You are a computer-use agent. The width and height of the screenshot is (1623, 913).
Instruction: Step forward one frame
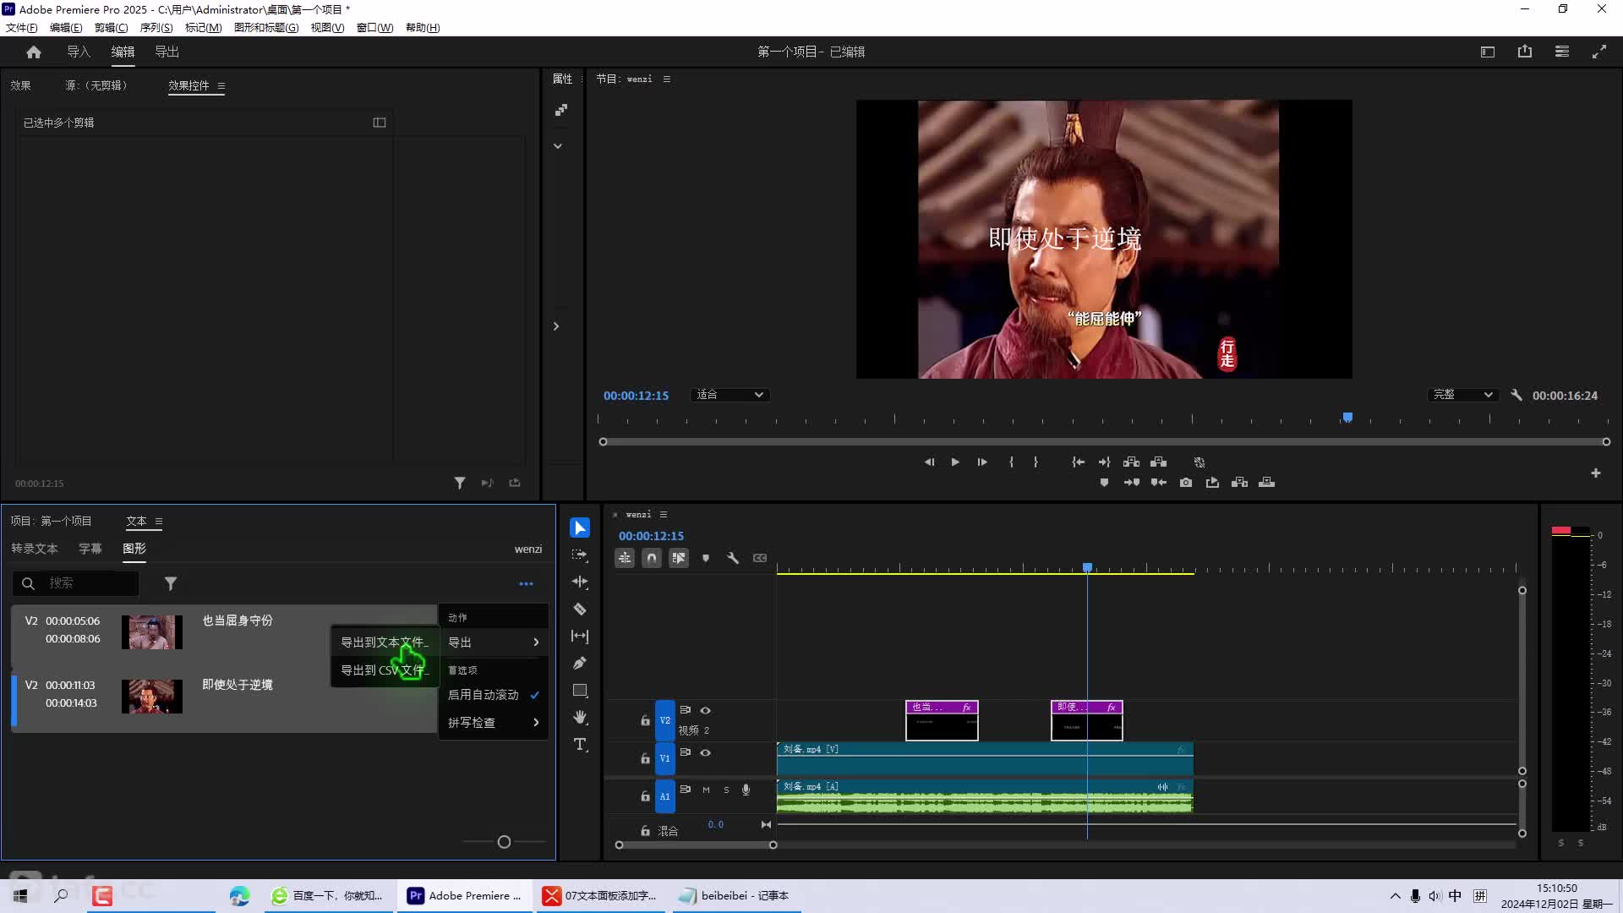[982, 462]
